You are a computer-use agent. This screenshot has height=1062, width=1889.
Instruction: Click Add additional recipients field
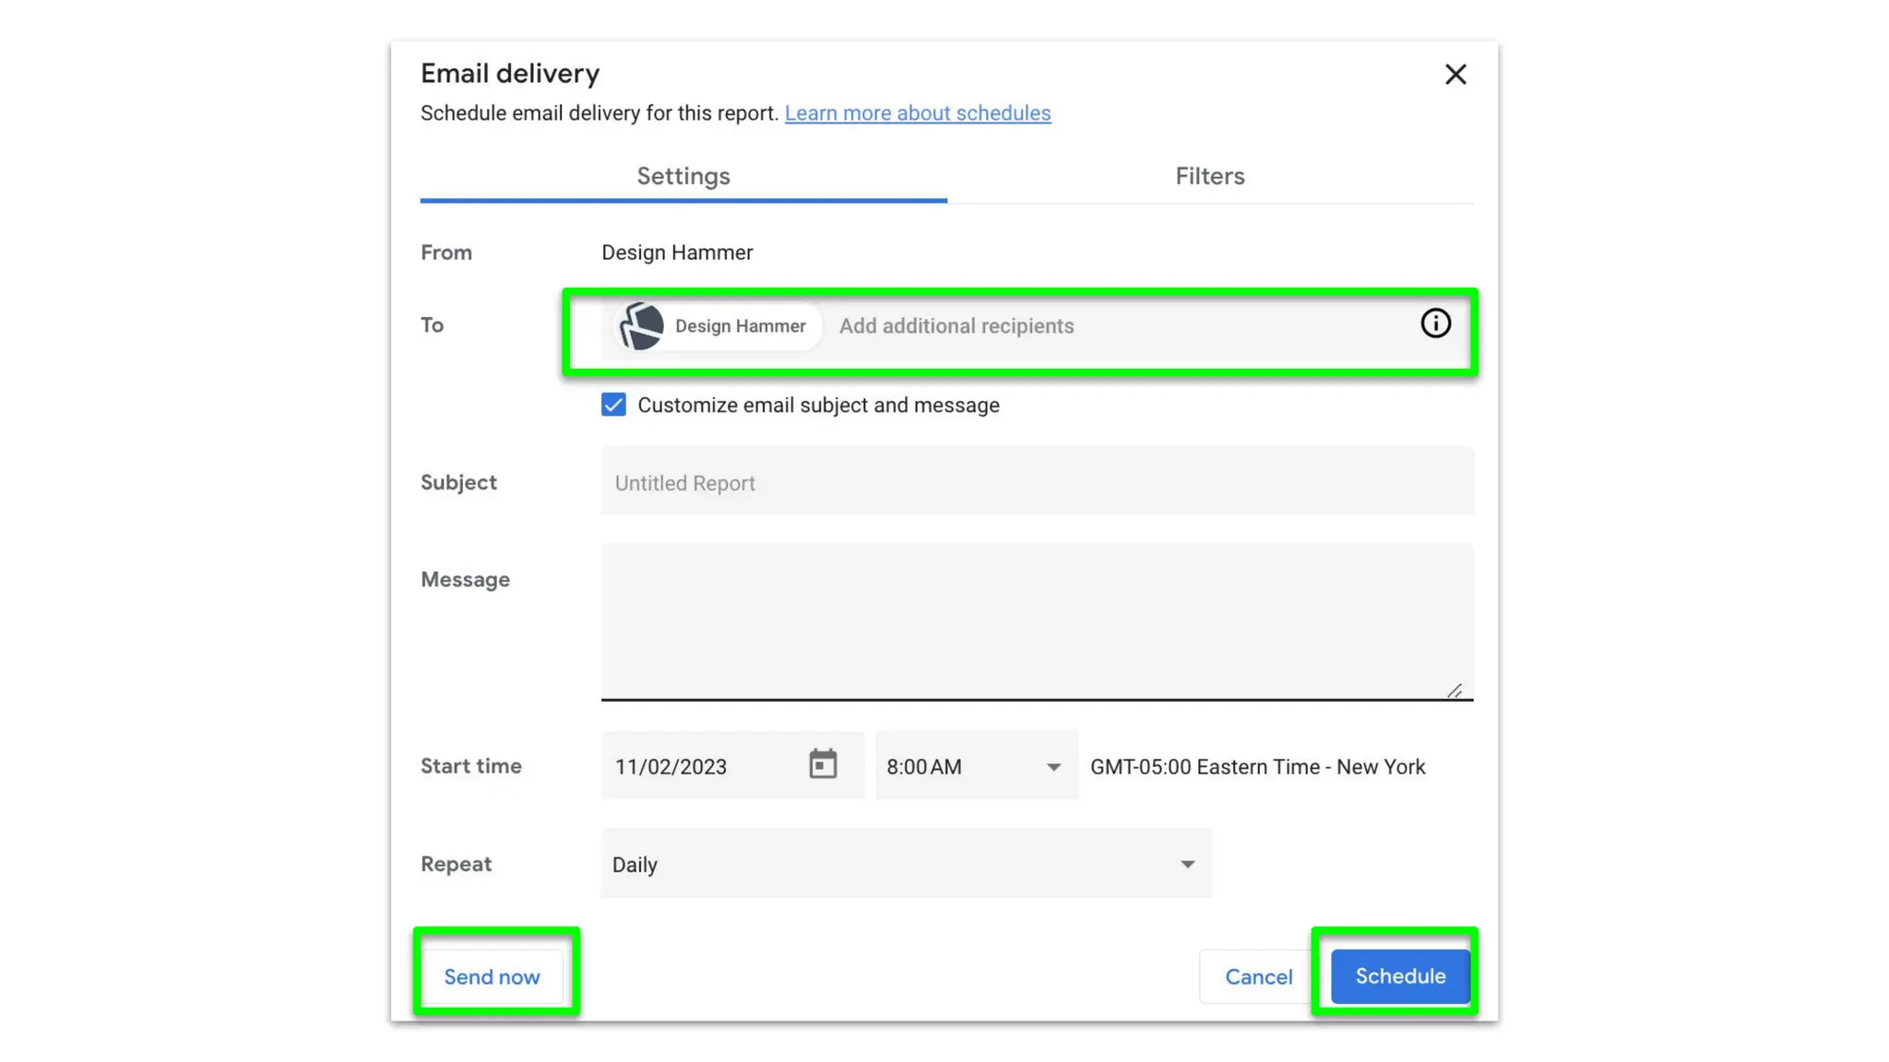pos(1107,326)
